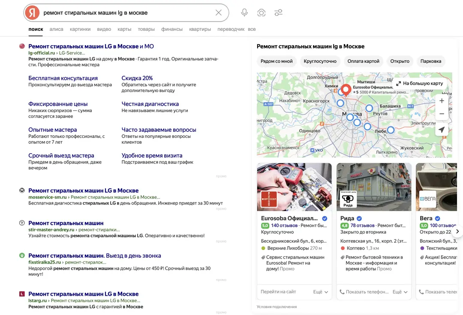
Task: Open image search camera icon
Action: point(262,13)
